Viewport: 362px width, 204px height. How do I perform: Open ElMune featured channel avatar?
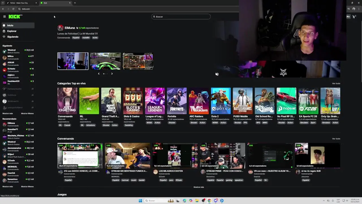point(60,28)
